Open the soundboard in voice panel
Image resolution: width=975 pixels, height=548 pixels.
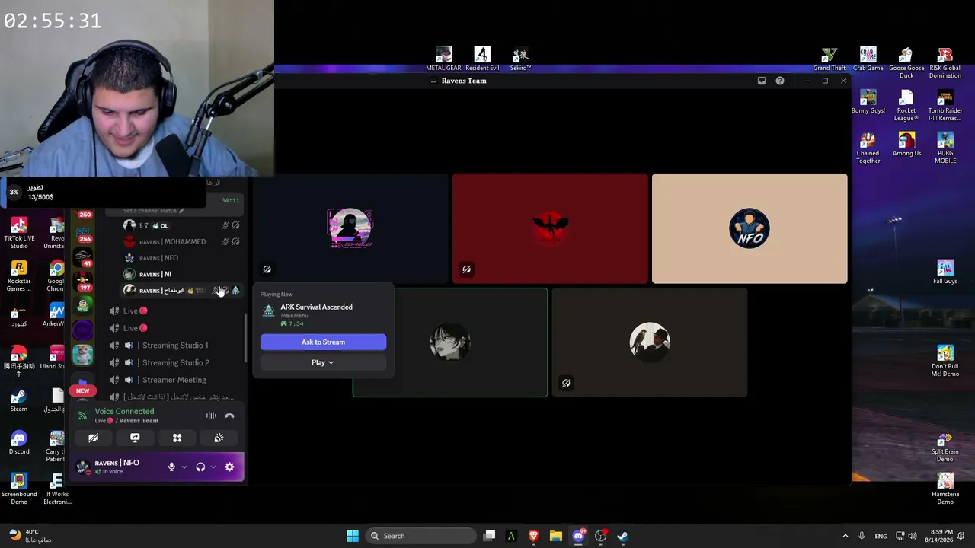pos(219,438)
